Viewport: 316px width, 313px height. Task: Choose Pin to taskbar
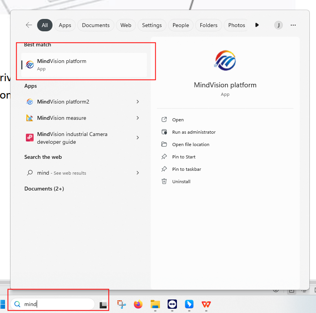pyautogui.click(x=187, y=169)
